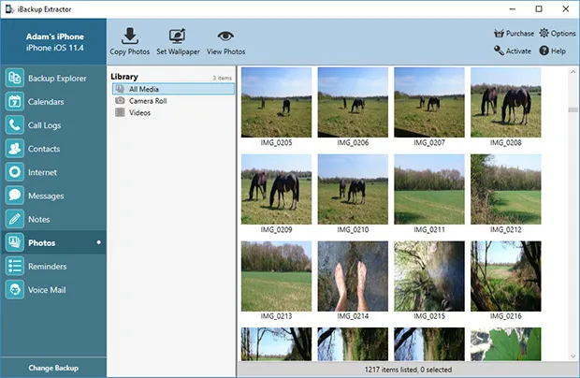Click the '1217 items listed, 0 selected' status
The image size is (580, 378).
point(408,370)
